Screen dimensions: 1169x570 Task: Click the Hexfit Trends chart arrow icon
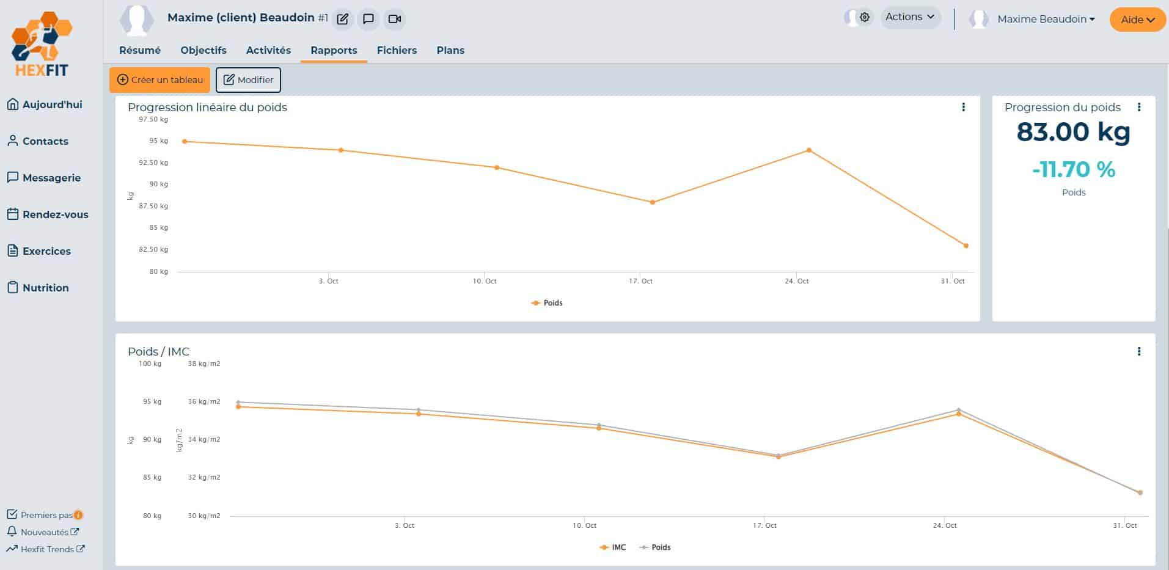point(12,549)
